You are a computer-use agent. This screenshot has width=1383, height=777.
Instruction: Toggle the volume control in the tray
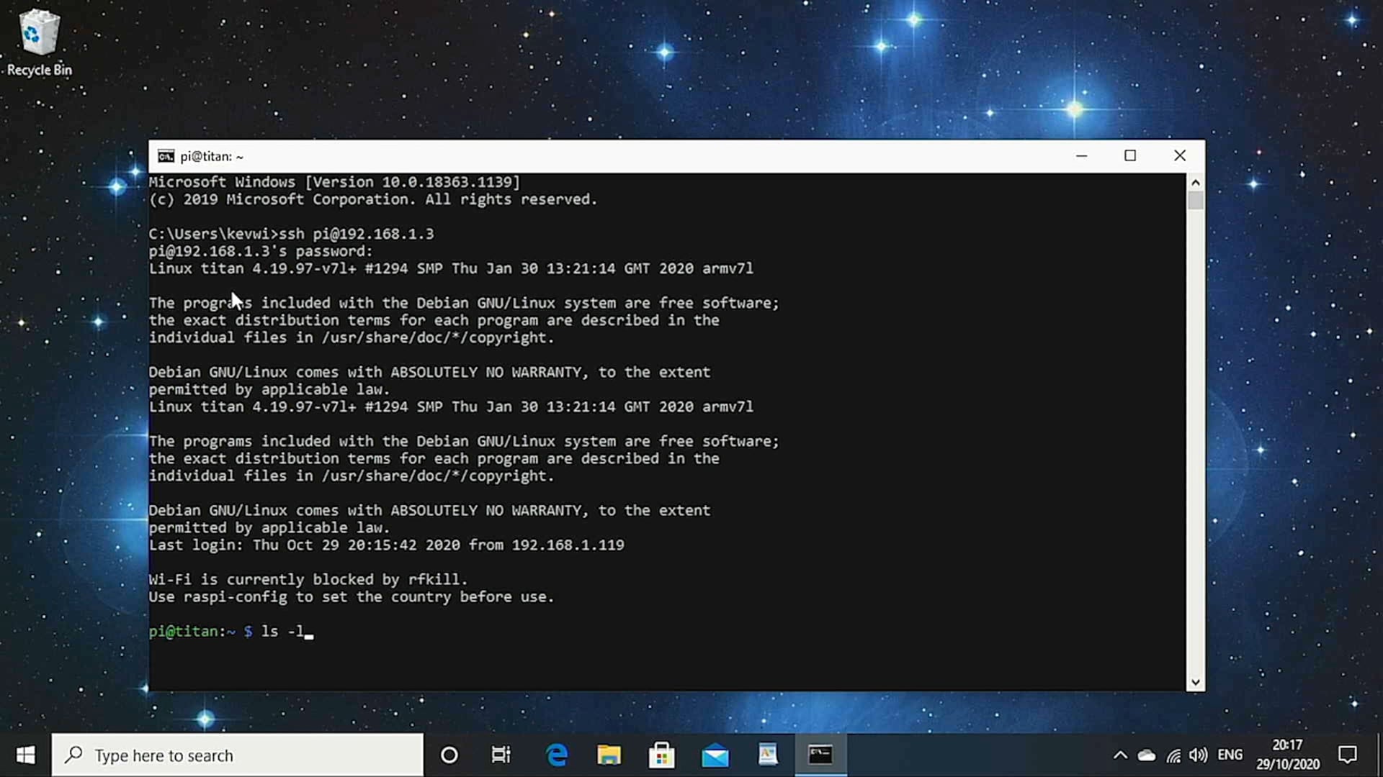(1199, 755)
